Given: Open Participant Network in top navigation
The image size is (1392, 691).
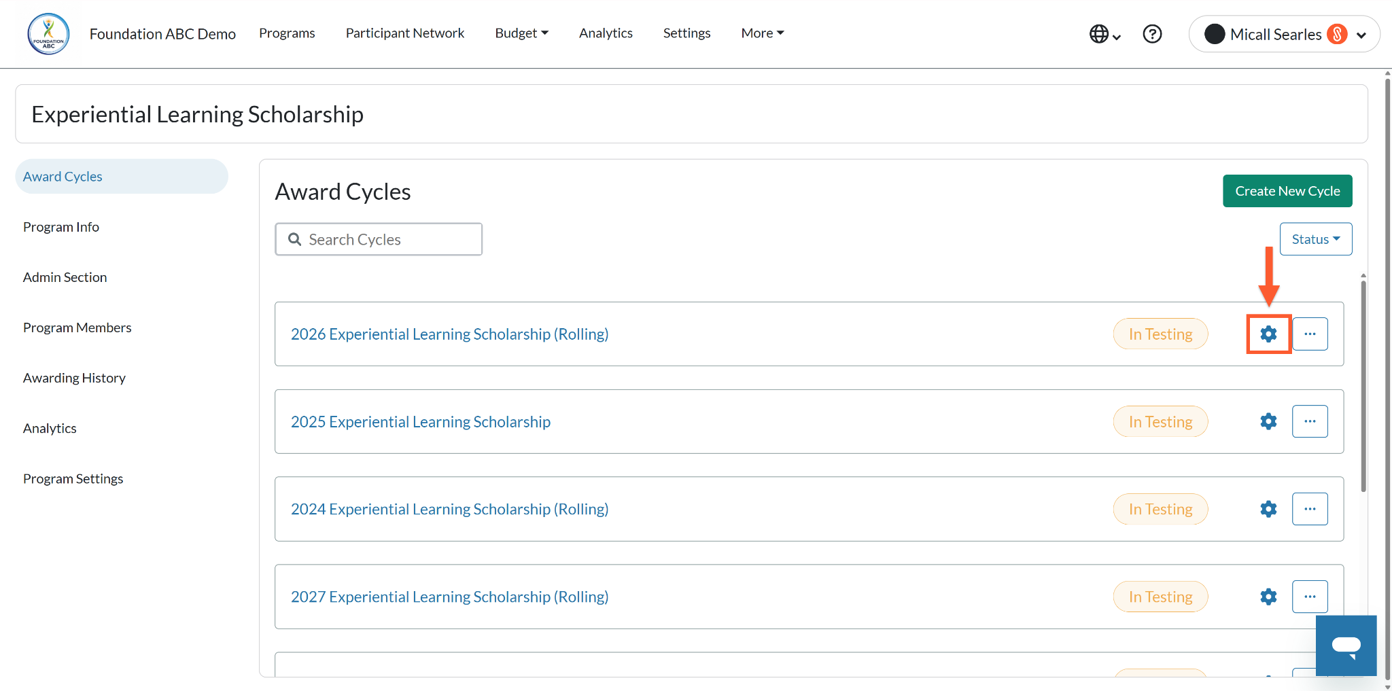Looking at the screenshot, I should coord(405,33).
